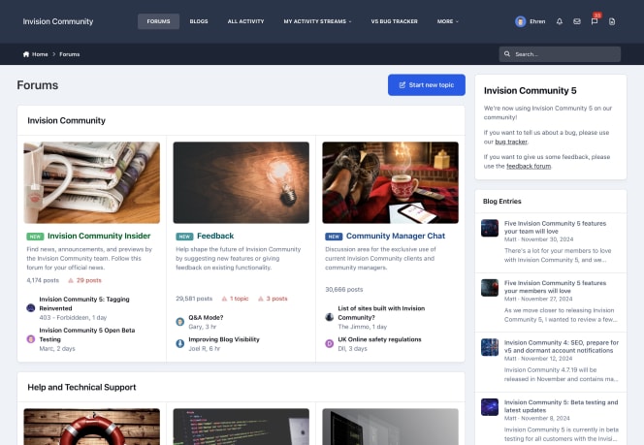Open blog Five features your members will love
The height and width of the screenshot is (445, 644).
coord(555,287)
